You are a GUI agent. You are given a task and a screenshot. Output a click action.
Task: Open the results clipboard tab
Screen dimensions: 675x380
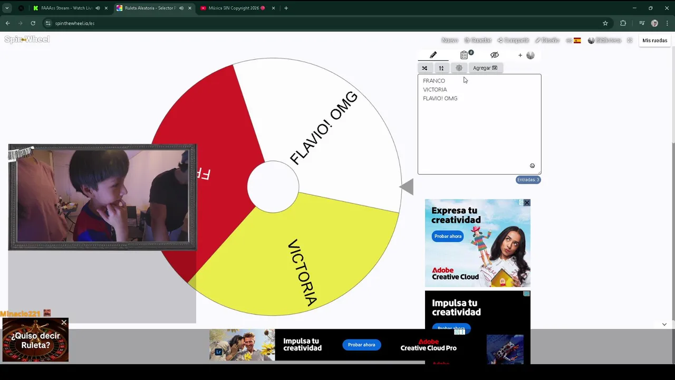click(464, 55)
